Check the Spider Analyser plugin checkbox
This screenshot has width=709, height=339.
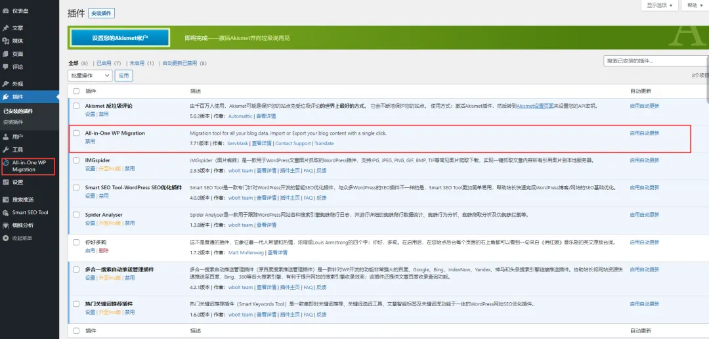coord(76,215)
